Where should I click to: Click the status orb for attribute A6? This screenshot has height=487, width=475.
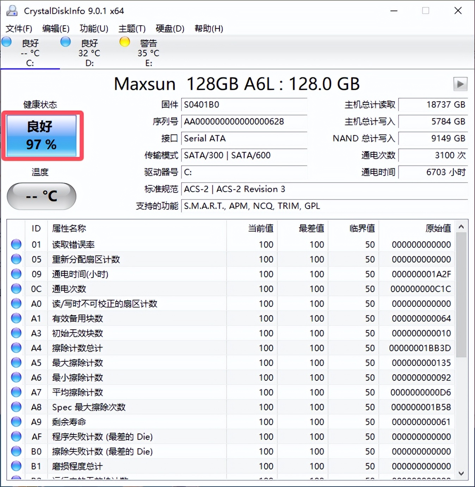(16, 377)
